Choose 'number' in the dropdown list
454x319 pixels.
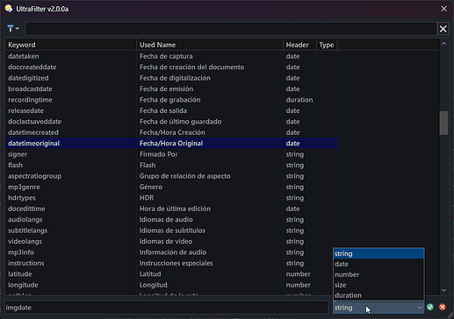tap(378, 274)
